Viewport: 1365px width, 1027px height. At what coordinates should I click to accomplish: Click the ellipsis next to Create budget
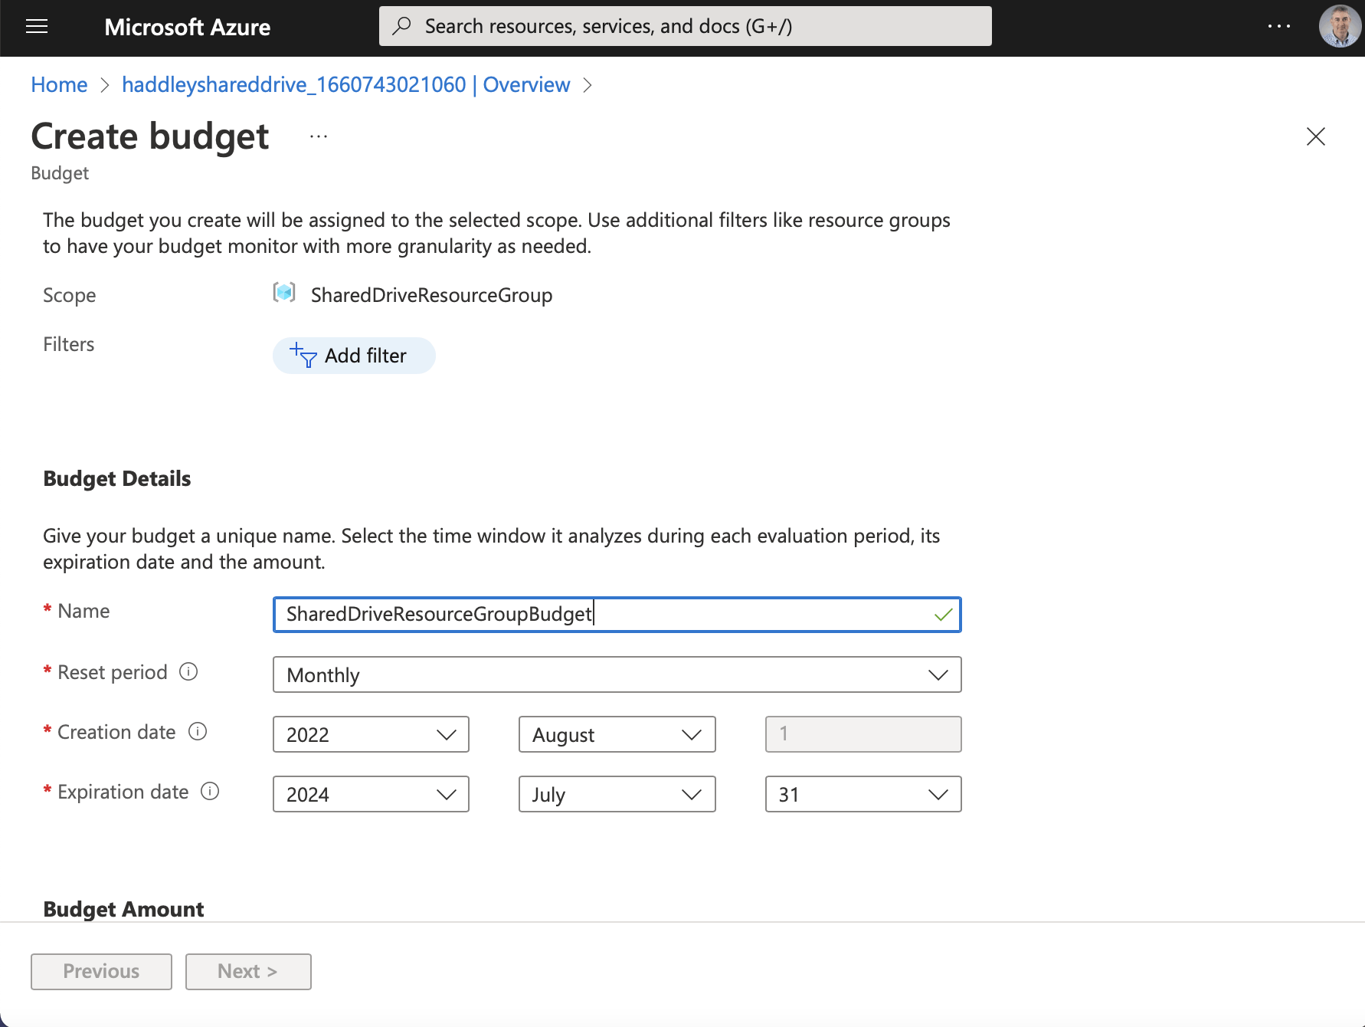pos(319,136)
